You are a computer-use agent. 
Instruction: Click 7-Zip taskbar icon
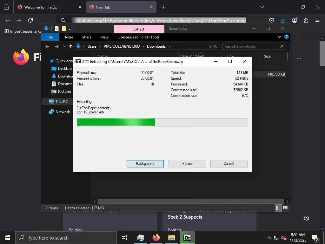click(187, 238)
